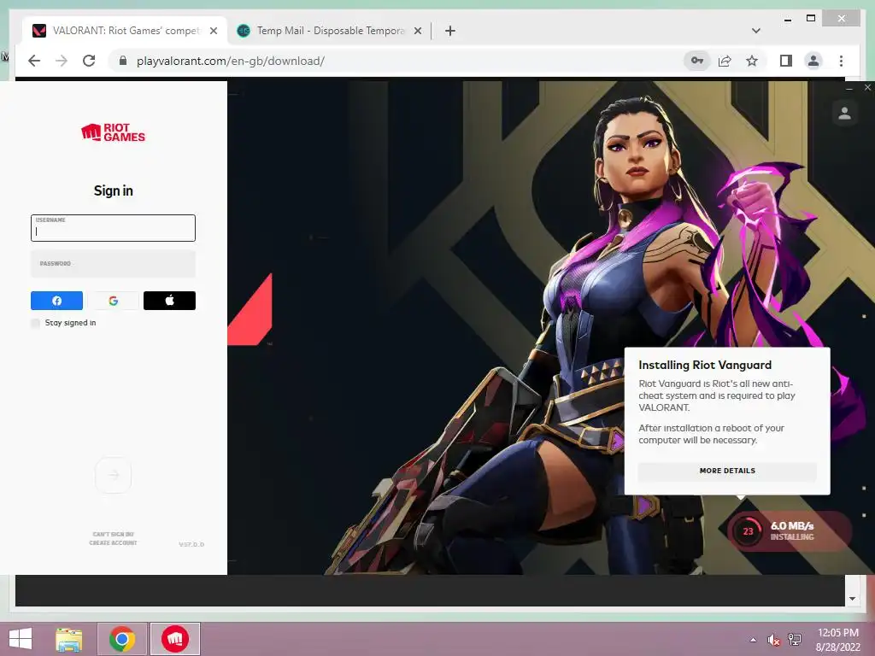
Task: Click the scrollbar down arrow in Chrome
Action: pyautogui.click(x=852, y=599)
